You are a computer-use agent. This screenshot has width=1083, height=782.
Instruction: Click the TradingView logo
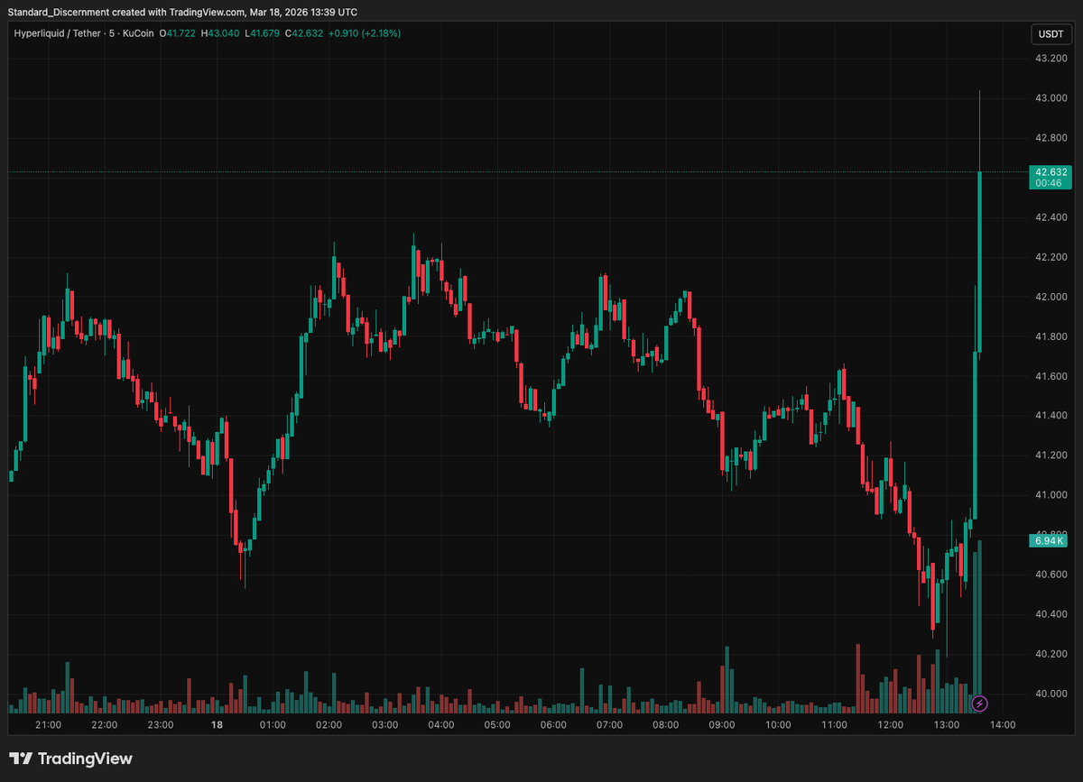[x=71, y=759]
